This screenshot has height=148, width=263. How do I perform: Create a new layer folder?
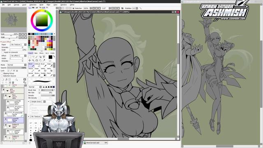(x=9, y=79)
